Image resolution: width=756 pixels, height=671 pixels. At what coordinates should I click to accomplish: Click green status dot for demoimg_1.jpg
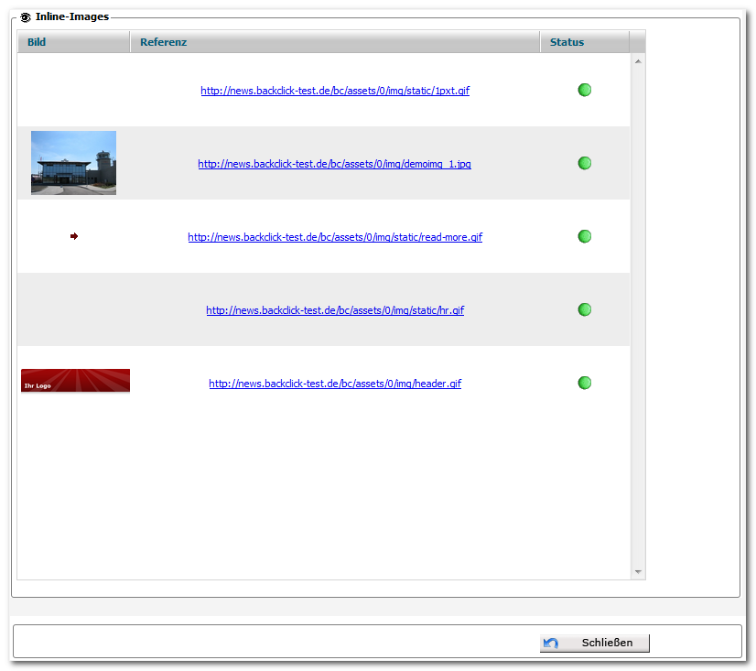pos(584,164)
